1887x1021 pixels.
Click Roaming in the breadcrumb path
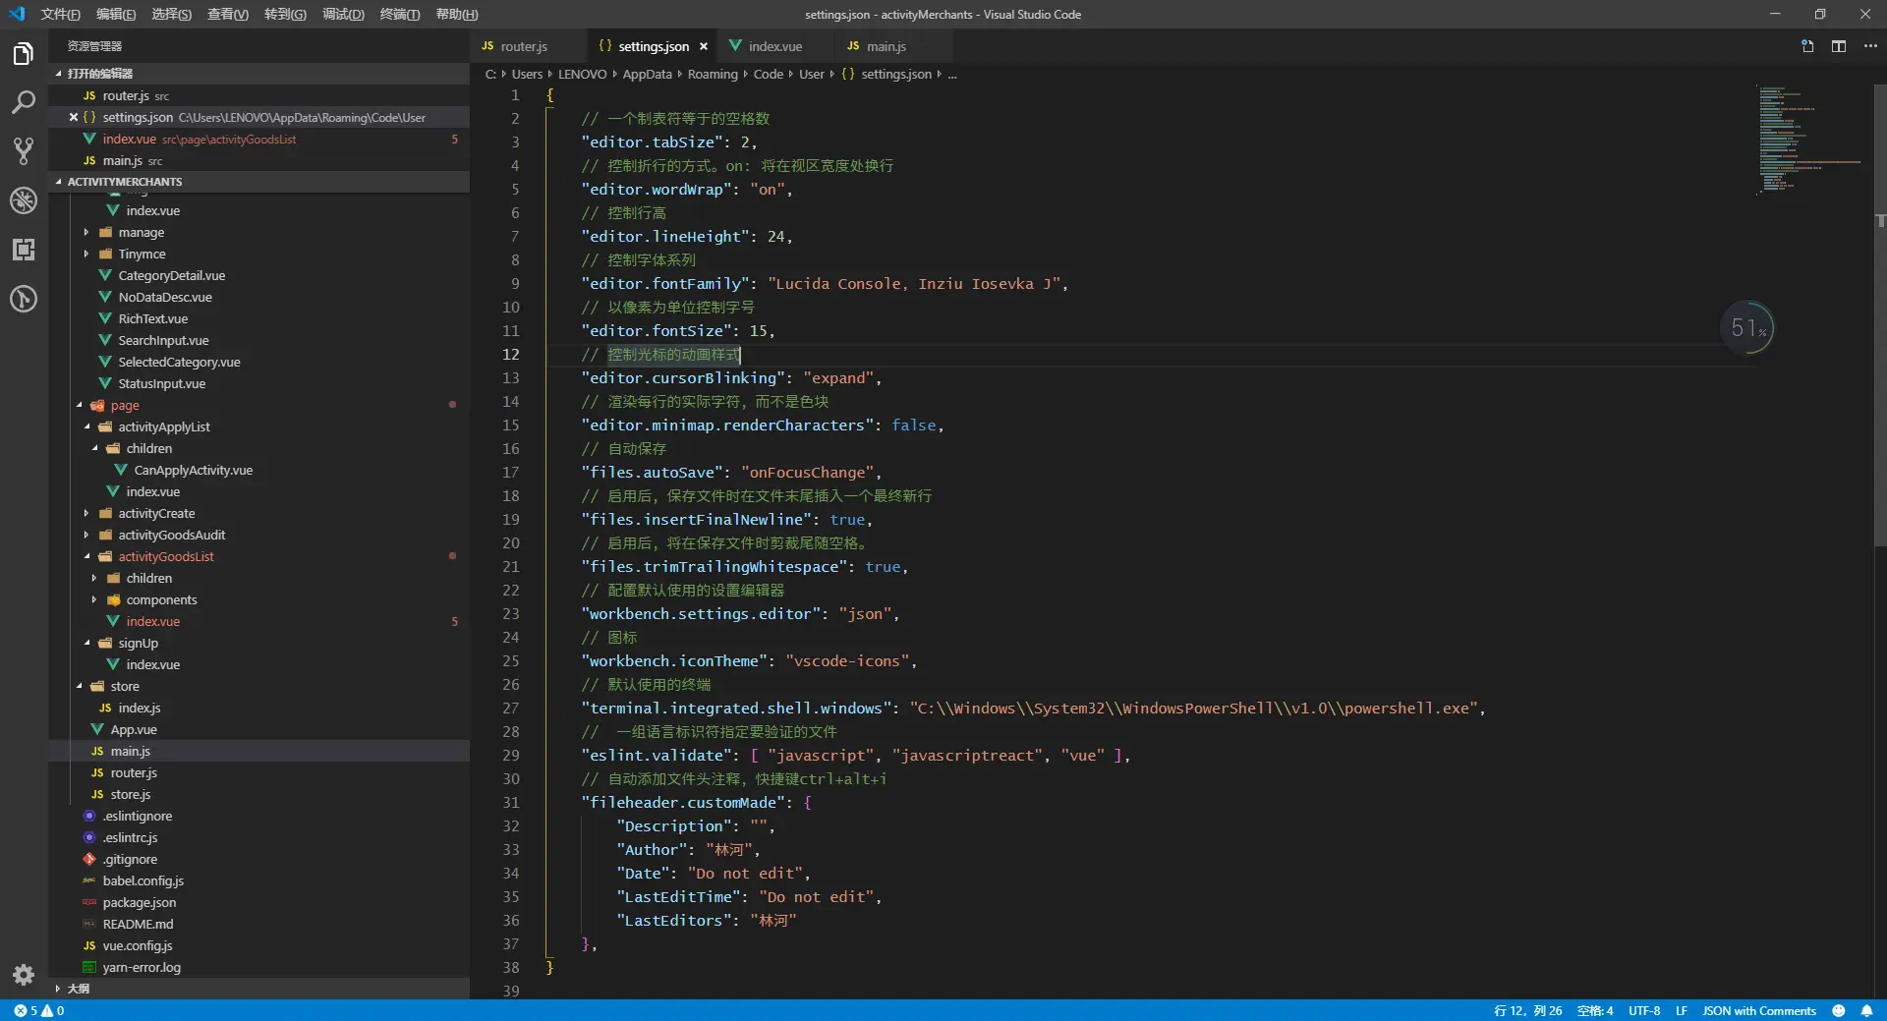pyautogui.click(x=712, y=75)
